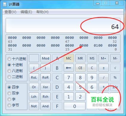The width and height of the screenshot is (126, 116).
Task: Open the 编辑(E) menu
Action: click(x=26, y=12)
